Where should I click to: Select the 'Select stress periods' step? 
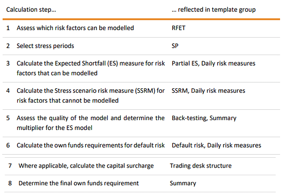pos(45,46)
